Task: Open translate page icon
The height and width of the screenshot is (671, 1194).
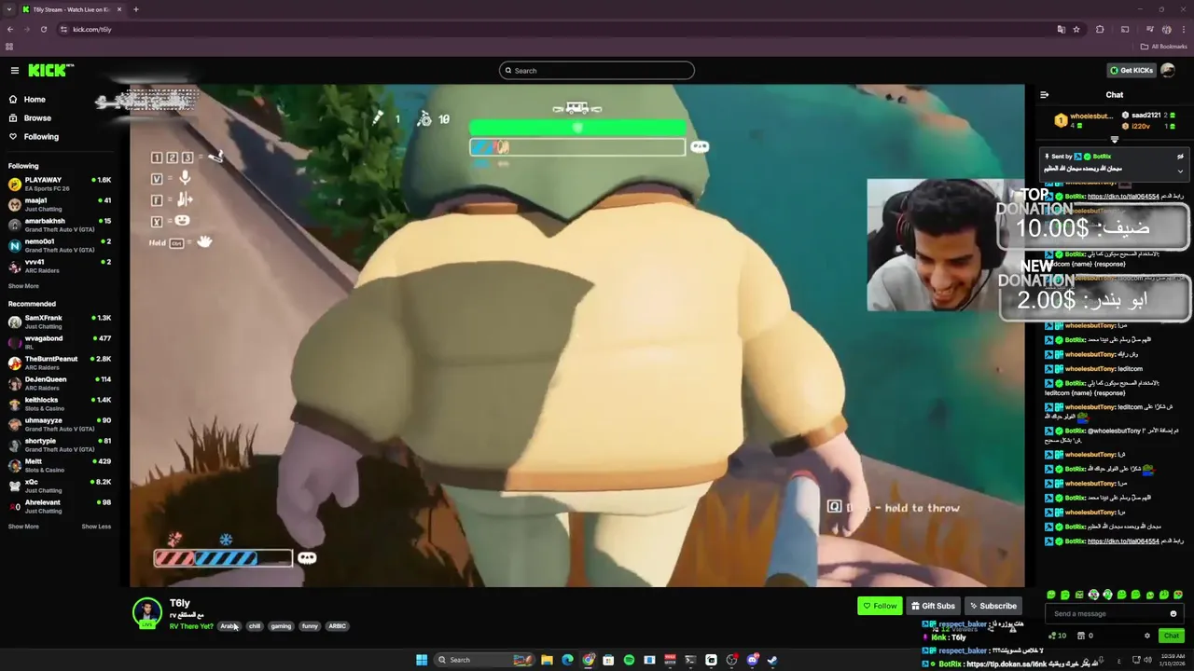Action: pyautogui.click(x=1061, y=29)
